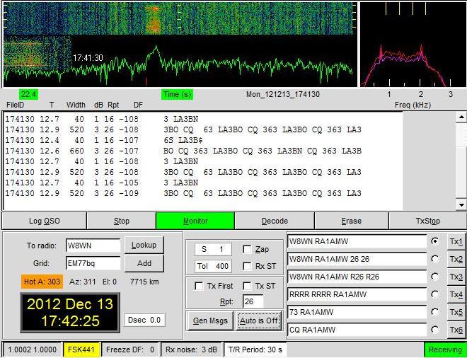
Task: Click the FSK441 mode label in status bar
Action: click(x=81, y=350)
